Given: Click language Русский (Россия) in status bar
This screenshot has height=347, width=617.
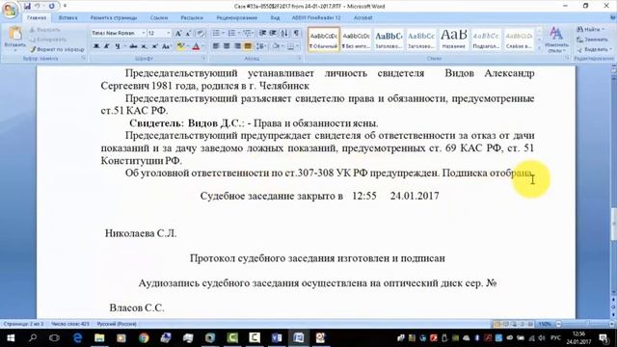Looking at the screenshot, I should coord(117,324).
